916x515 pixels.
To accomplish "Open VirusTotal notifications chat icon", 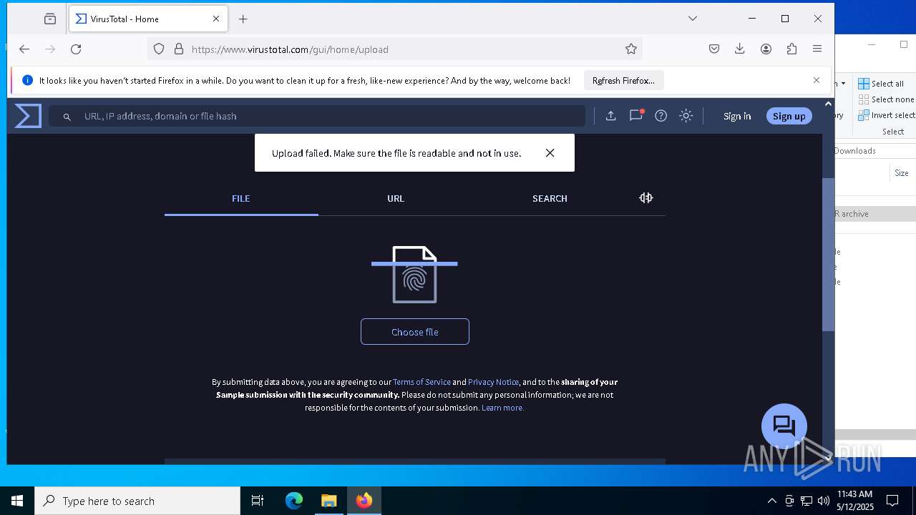I will click(636, 115).
